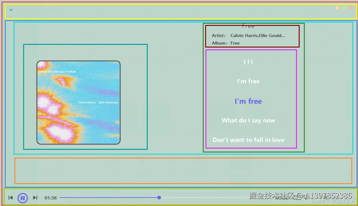The image size is (358, 206).
Task: Click the yellow window control dot
Action: point(337,8)
